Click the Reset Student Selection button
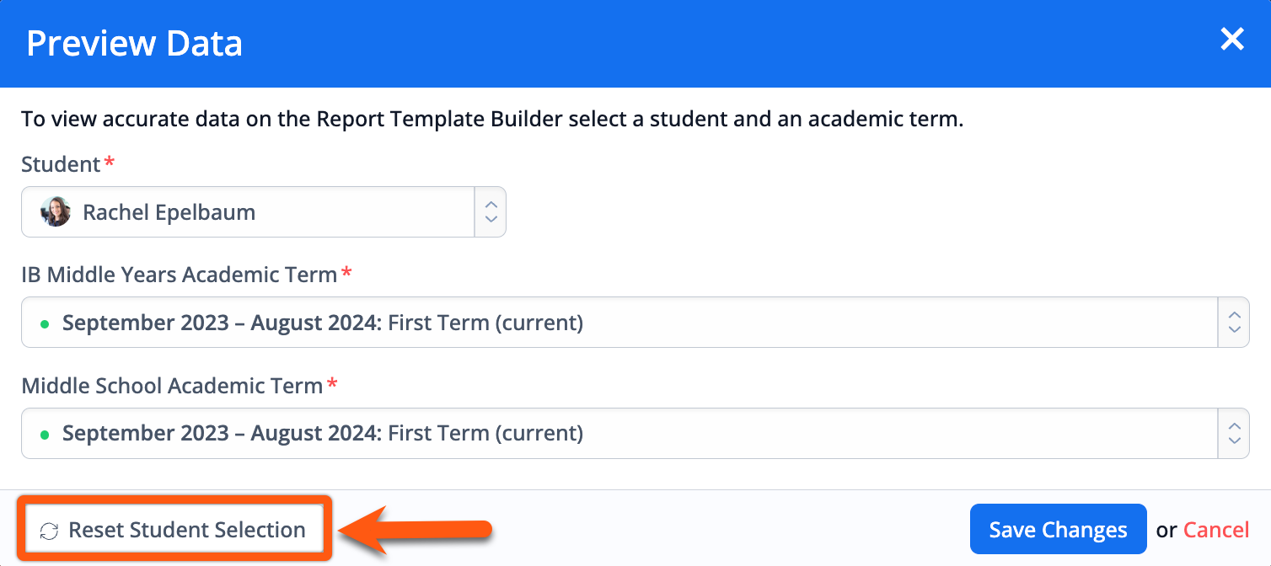Image resolution: width=1271 pixels, height=566 pixels. 174,530
